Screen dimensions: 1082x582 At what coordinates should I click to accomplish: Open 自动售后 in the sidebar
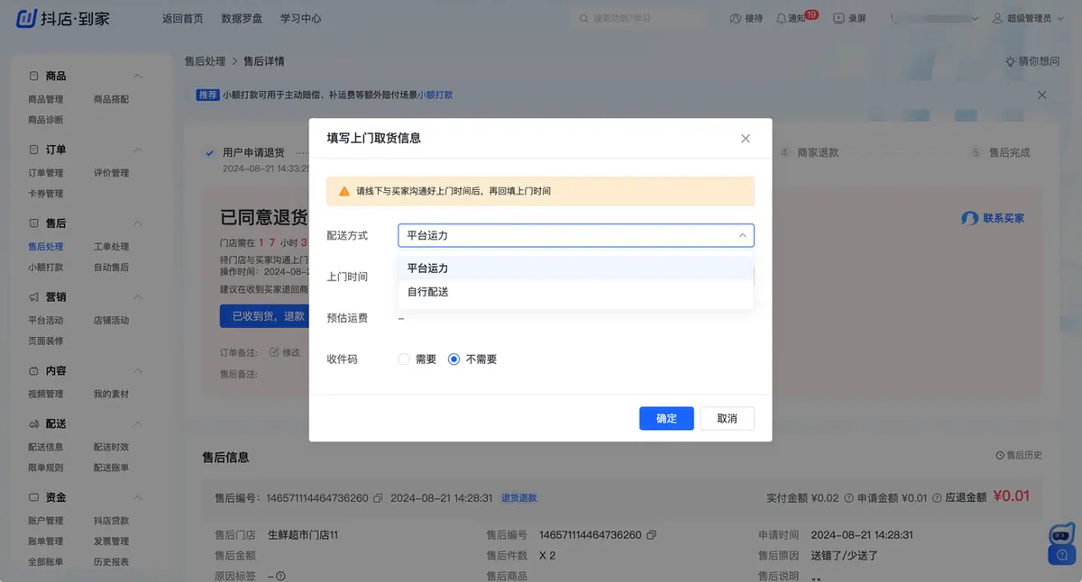tap(111, 267)
